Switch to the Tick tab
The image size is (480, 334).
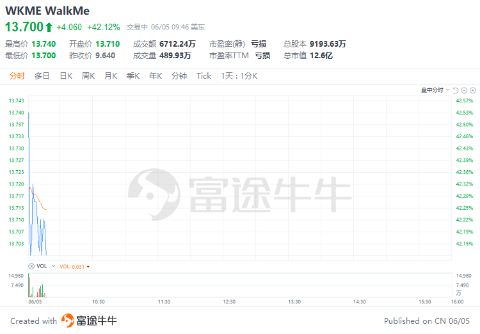[x=204, y=76]
